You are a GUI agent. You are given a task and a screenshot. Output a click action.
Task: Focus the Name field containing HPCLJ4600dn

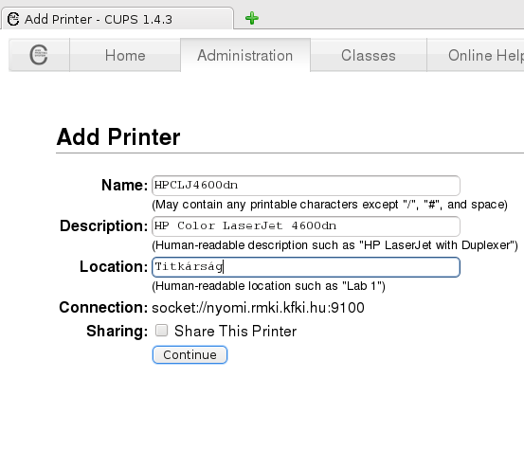coord(306,186)
